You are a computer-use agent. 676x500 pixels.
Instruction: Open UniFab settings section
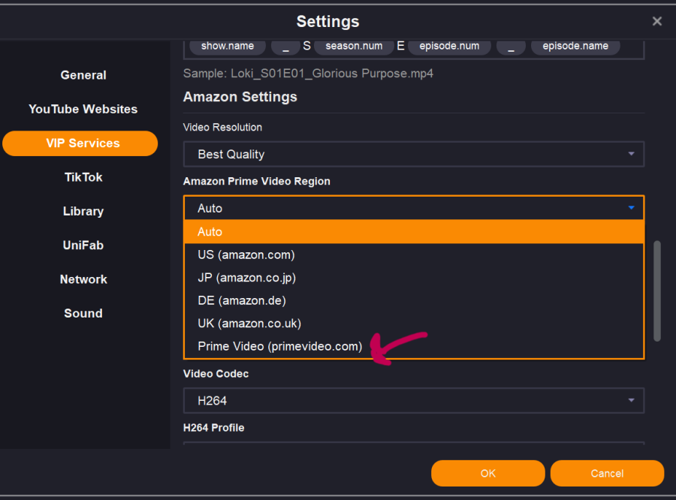pos(83,245)
